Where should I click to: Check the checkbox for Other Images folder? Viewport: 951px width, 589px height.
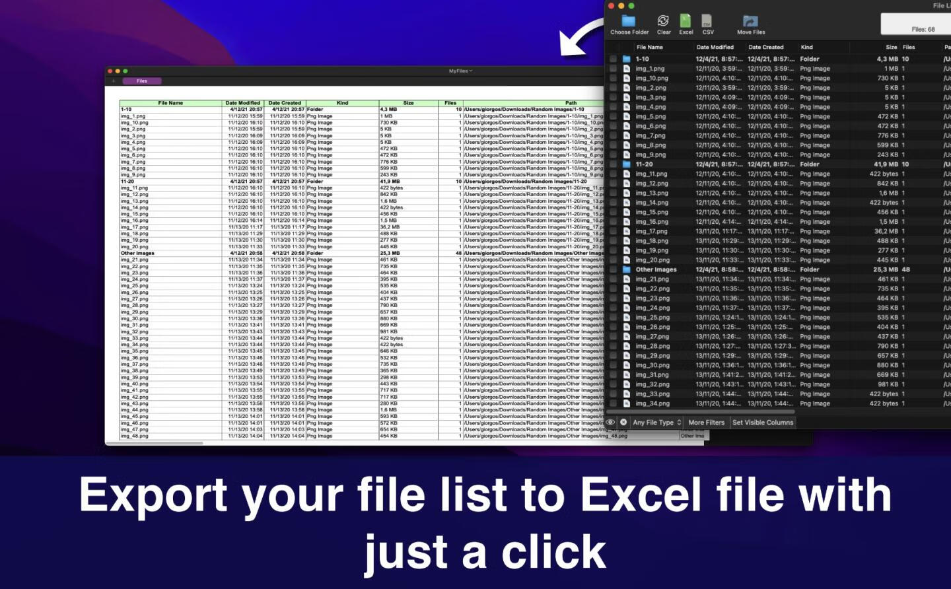(x=613, y=269)
